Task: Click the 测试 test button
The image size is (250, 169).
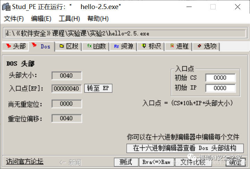Action: [x=126, y=162]
